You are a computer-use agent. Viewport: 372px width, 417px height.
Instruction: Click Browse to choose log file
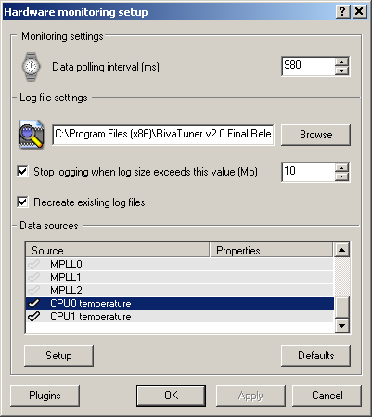(315, 135)
